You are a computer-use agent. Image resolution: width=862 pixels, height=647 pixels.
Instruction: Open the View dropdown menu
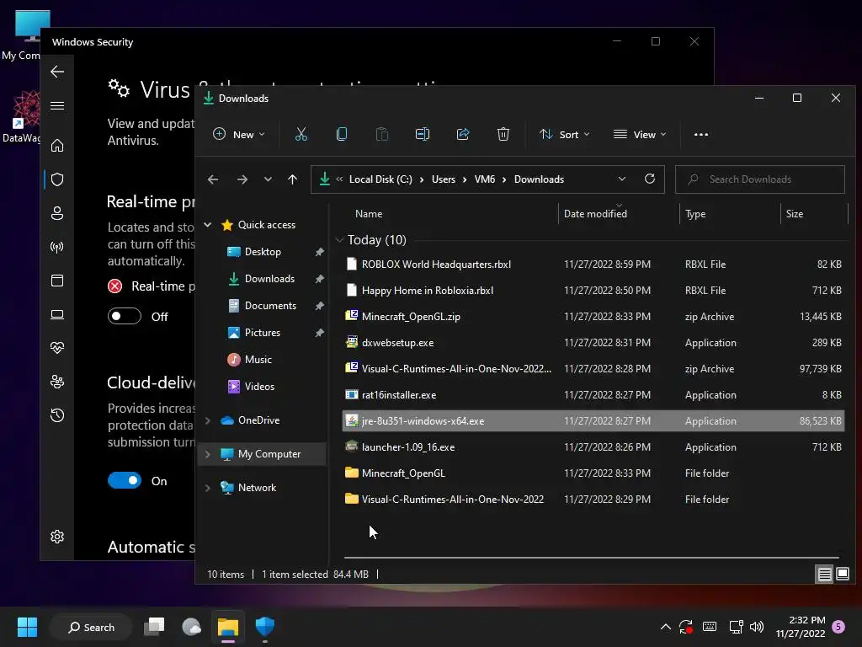coord(640,134)
